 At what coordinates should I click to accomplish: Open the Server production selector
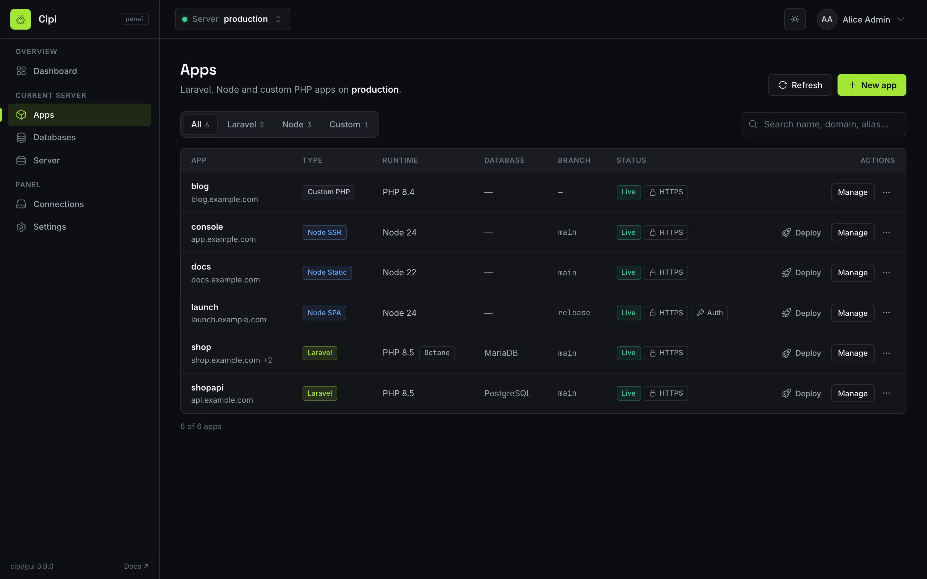232,19
